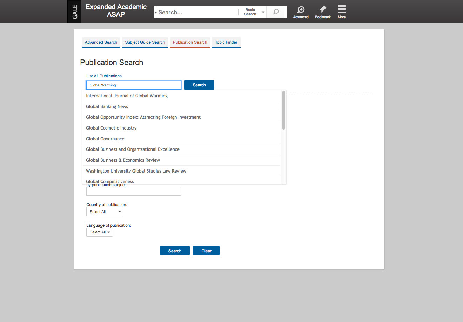Select Global Opportunity Index: Attracting Foreign Investment

click(181, 117)
